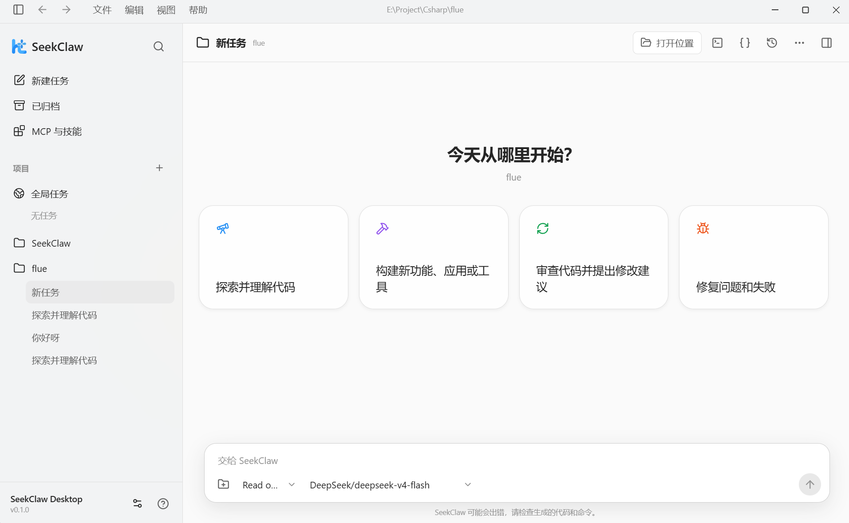The image size is (849, 523).
Task: Open settings sliders icon near SeekClaw Desktop
Action: (138, 503)
